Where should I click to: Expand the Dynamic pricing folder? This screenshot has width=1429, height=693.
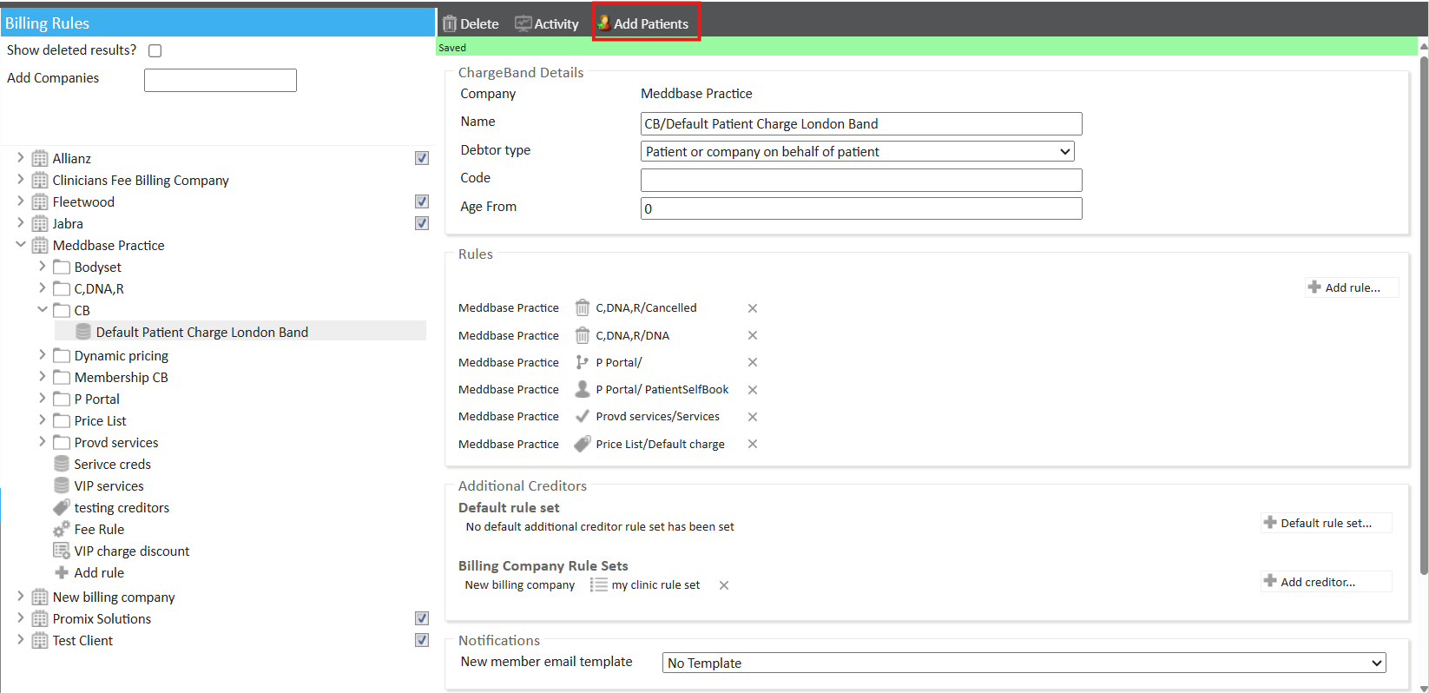(x=42, y=355)
